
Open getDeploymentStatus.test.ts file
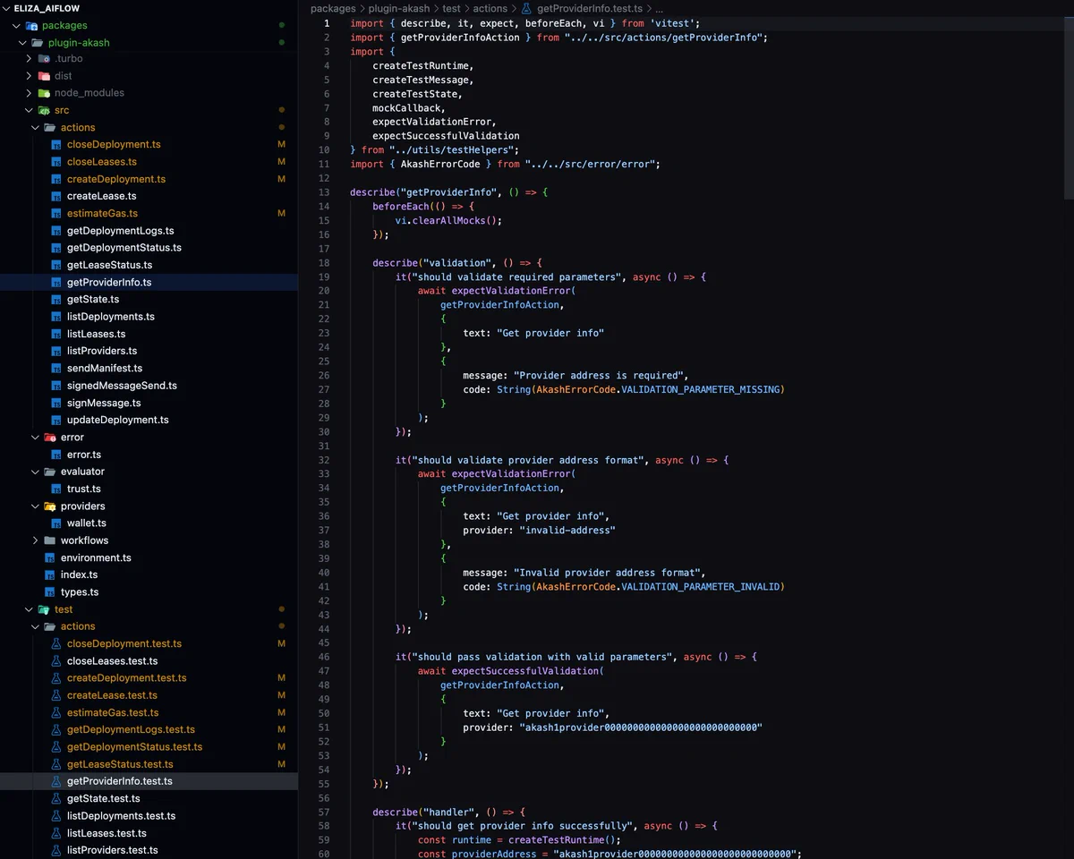pos(135,747)
